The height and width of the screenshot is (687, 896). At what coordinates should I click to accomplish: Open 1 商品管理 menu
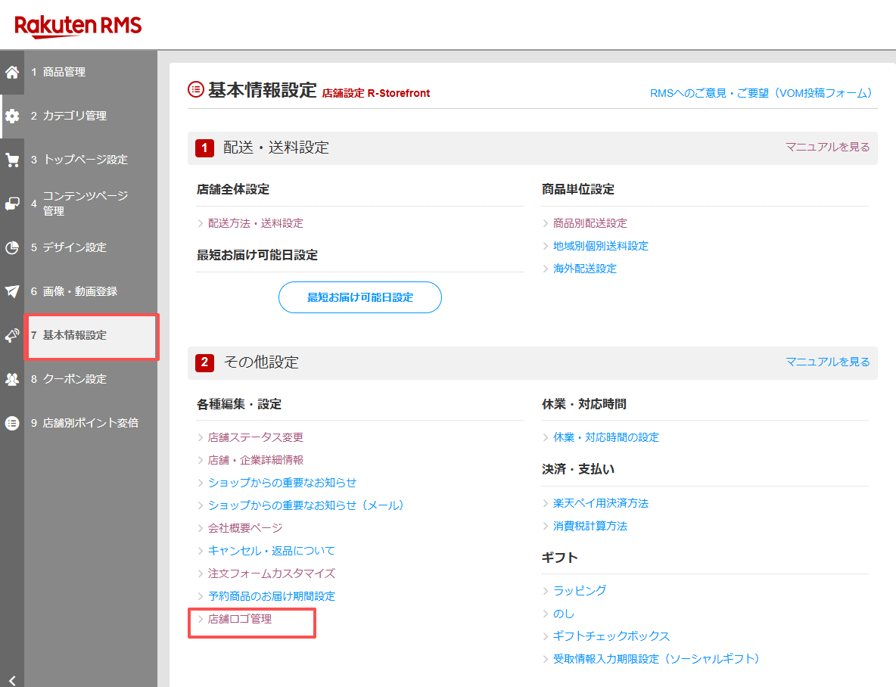click(x=90, y=72)
